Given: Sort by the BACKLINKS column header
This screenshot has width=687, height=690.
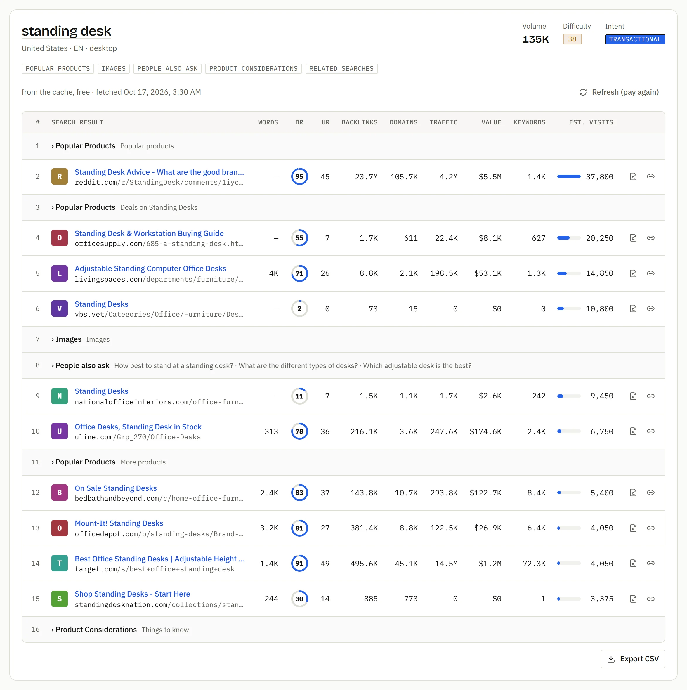Looking at the screenshot, I should (x=360, y=122).
